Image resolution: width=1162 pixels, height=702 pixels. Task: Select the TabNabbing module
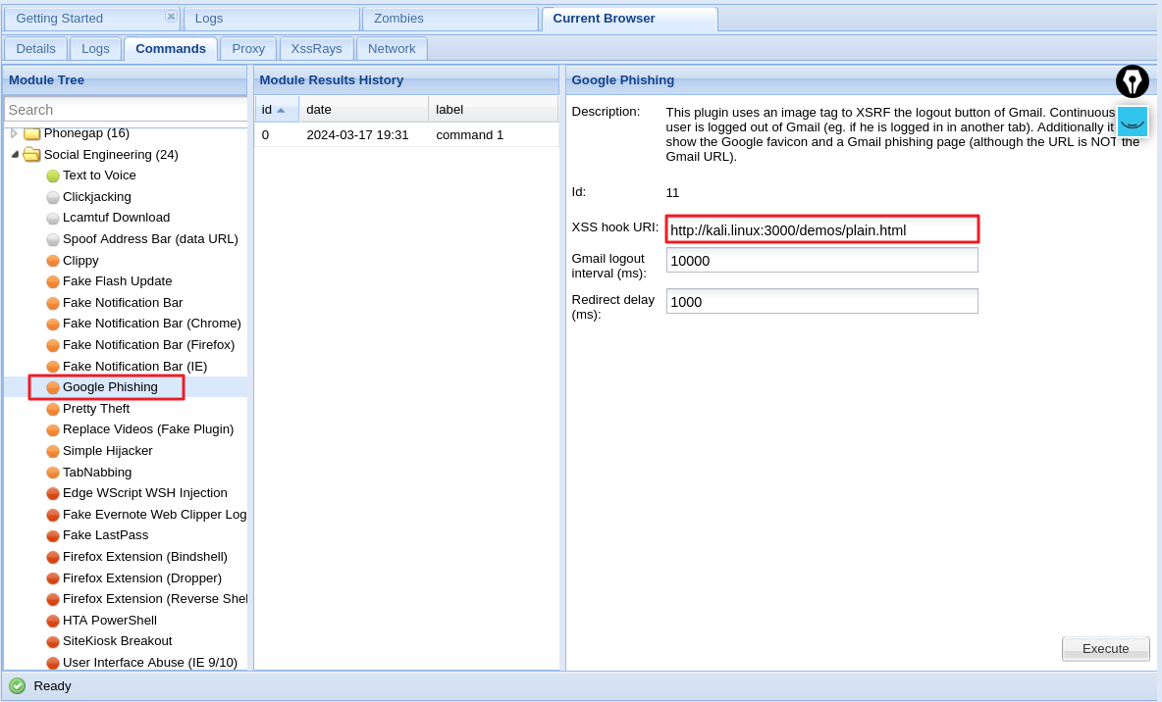coord(97,473)
